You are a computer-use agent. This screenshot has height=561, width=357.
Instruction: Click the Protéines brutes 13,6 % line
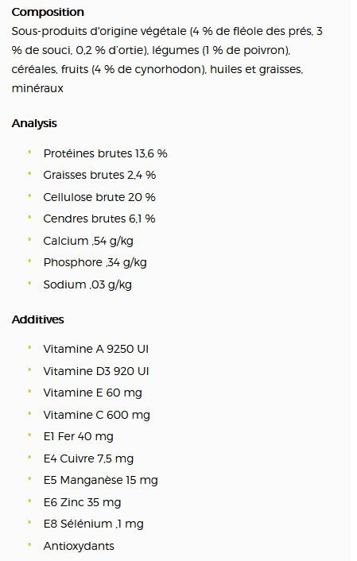[105, 153]
